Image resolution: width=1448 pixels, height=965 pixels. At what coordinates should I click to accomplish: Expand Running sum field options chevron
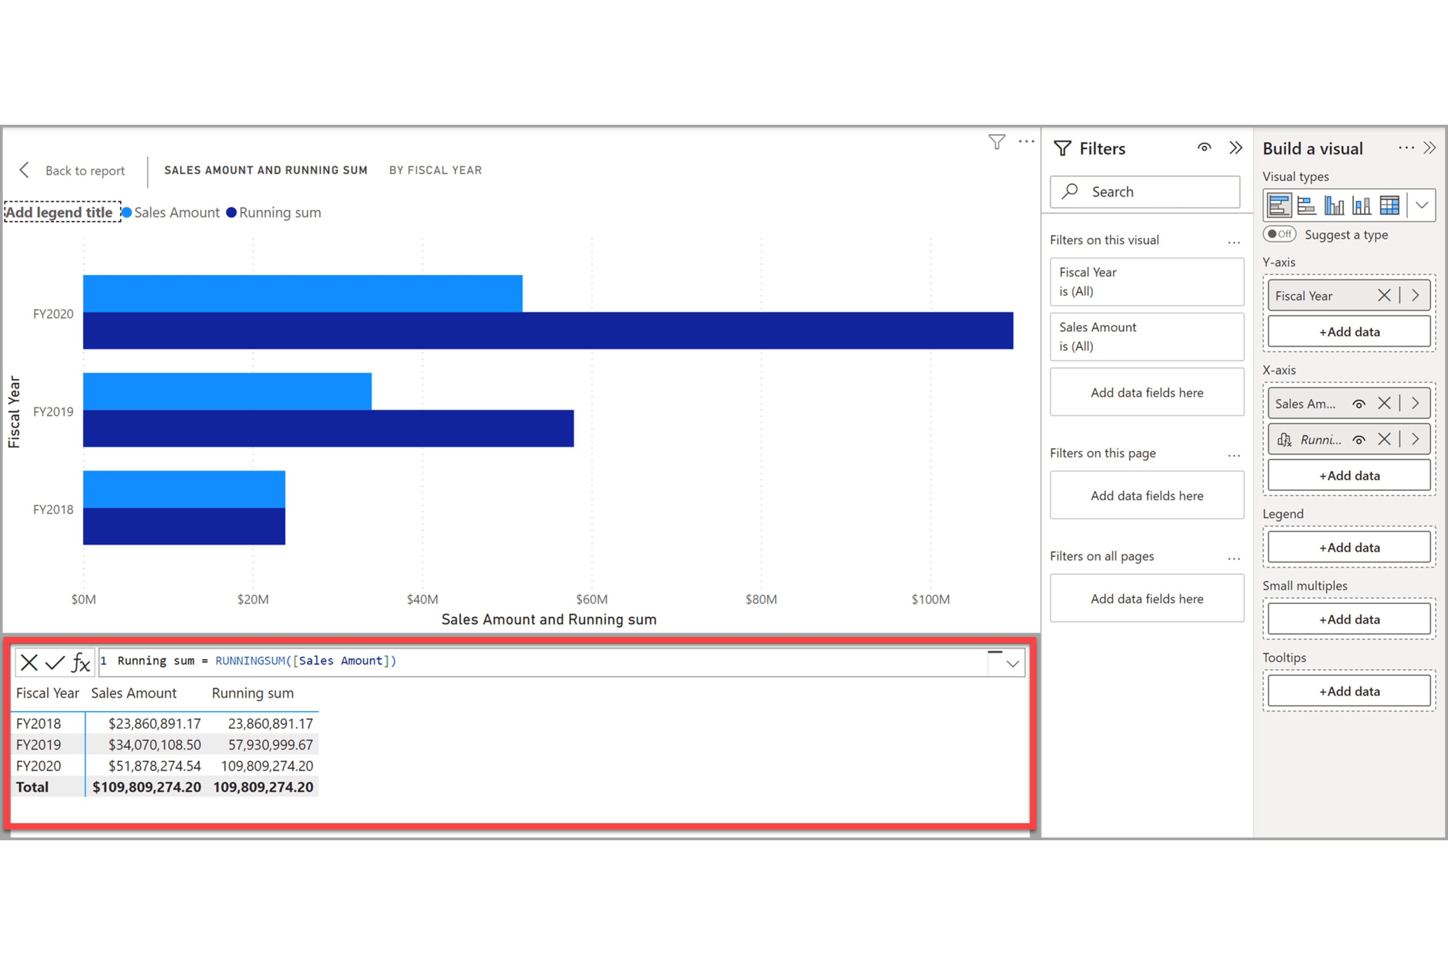coord(1415,439)
